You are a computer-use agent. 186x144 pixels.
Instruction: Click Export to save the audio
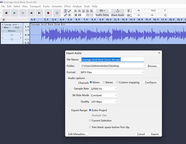pyautogui.click(x=155, y=134)
